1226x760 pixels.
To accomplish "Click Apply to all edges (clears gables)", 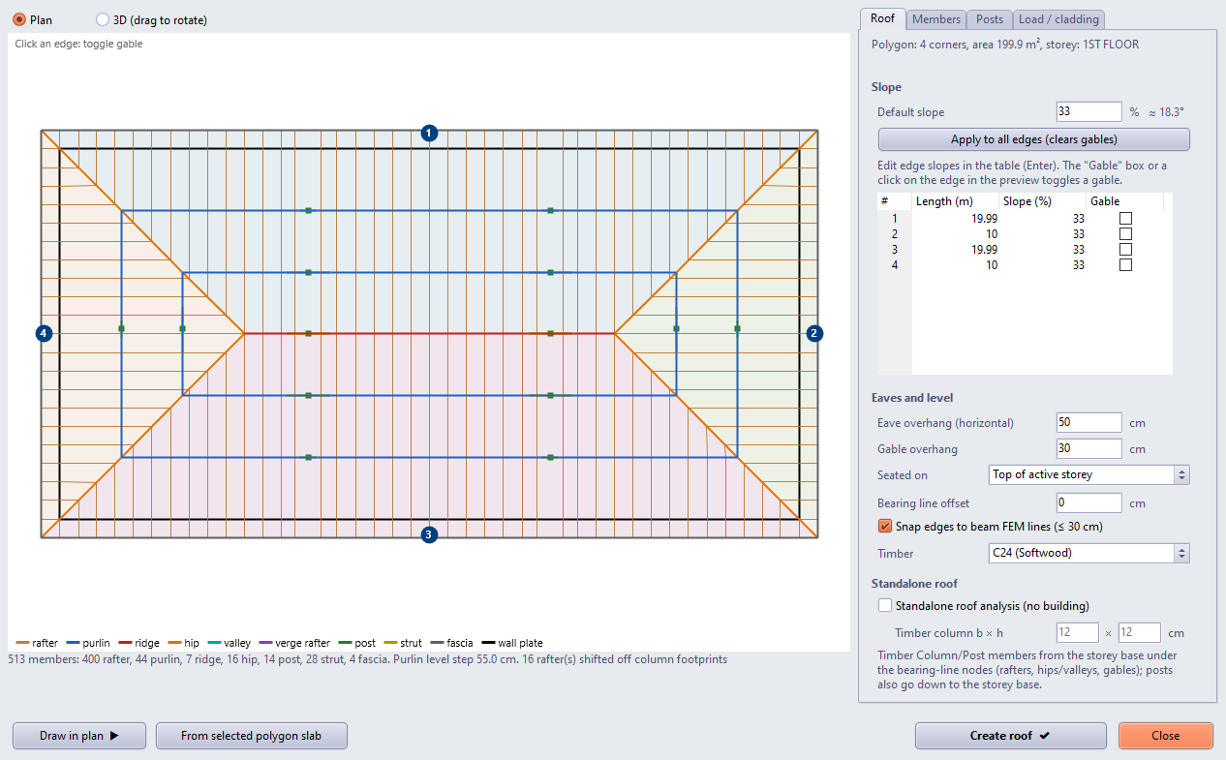I will click(1033, 139).
